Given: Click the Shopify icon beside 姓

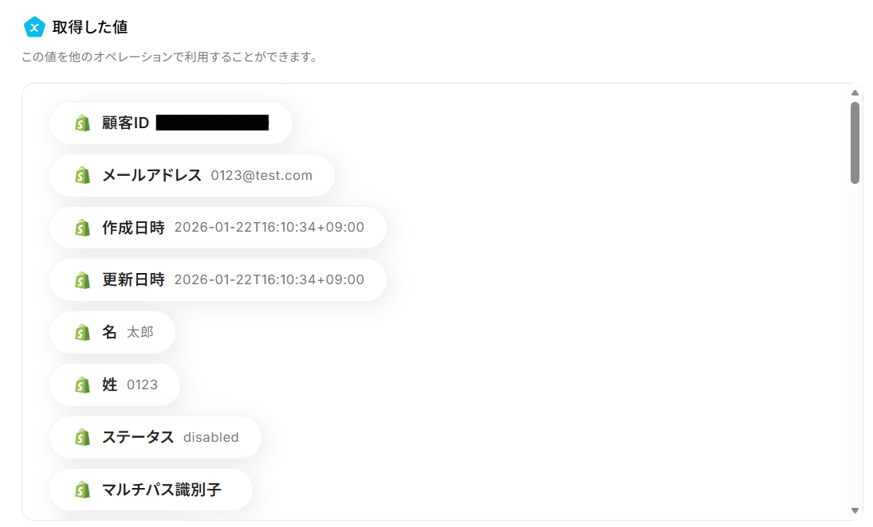Looking at the screenshot, I should pyautogui.click(x=82, y=385).
